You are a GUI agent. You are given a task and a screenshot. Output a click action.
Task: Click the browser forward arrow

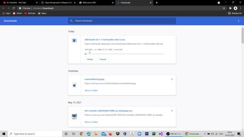(x=8, y=8)
